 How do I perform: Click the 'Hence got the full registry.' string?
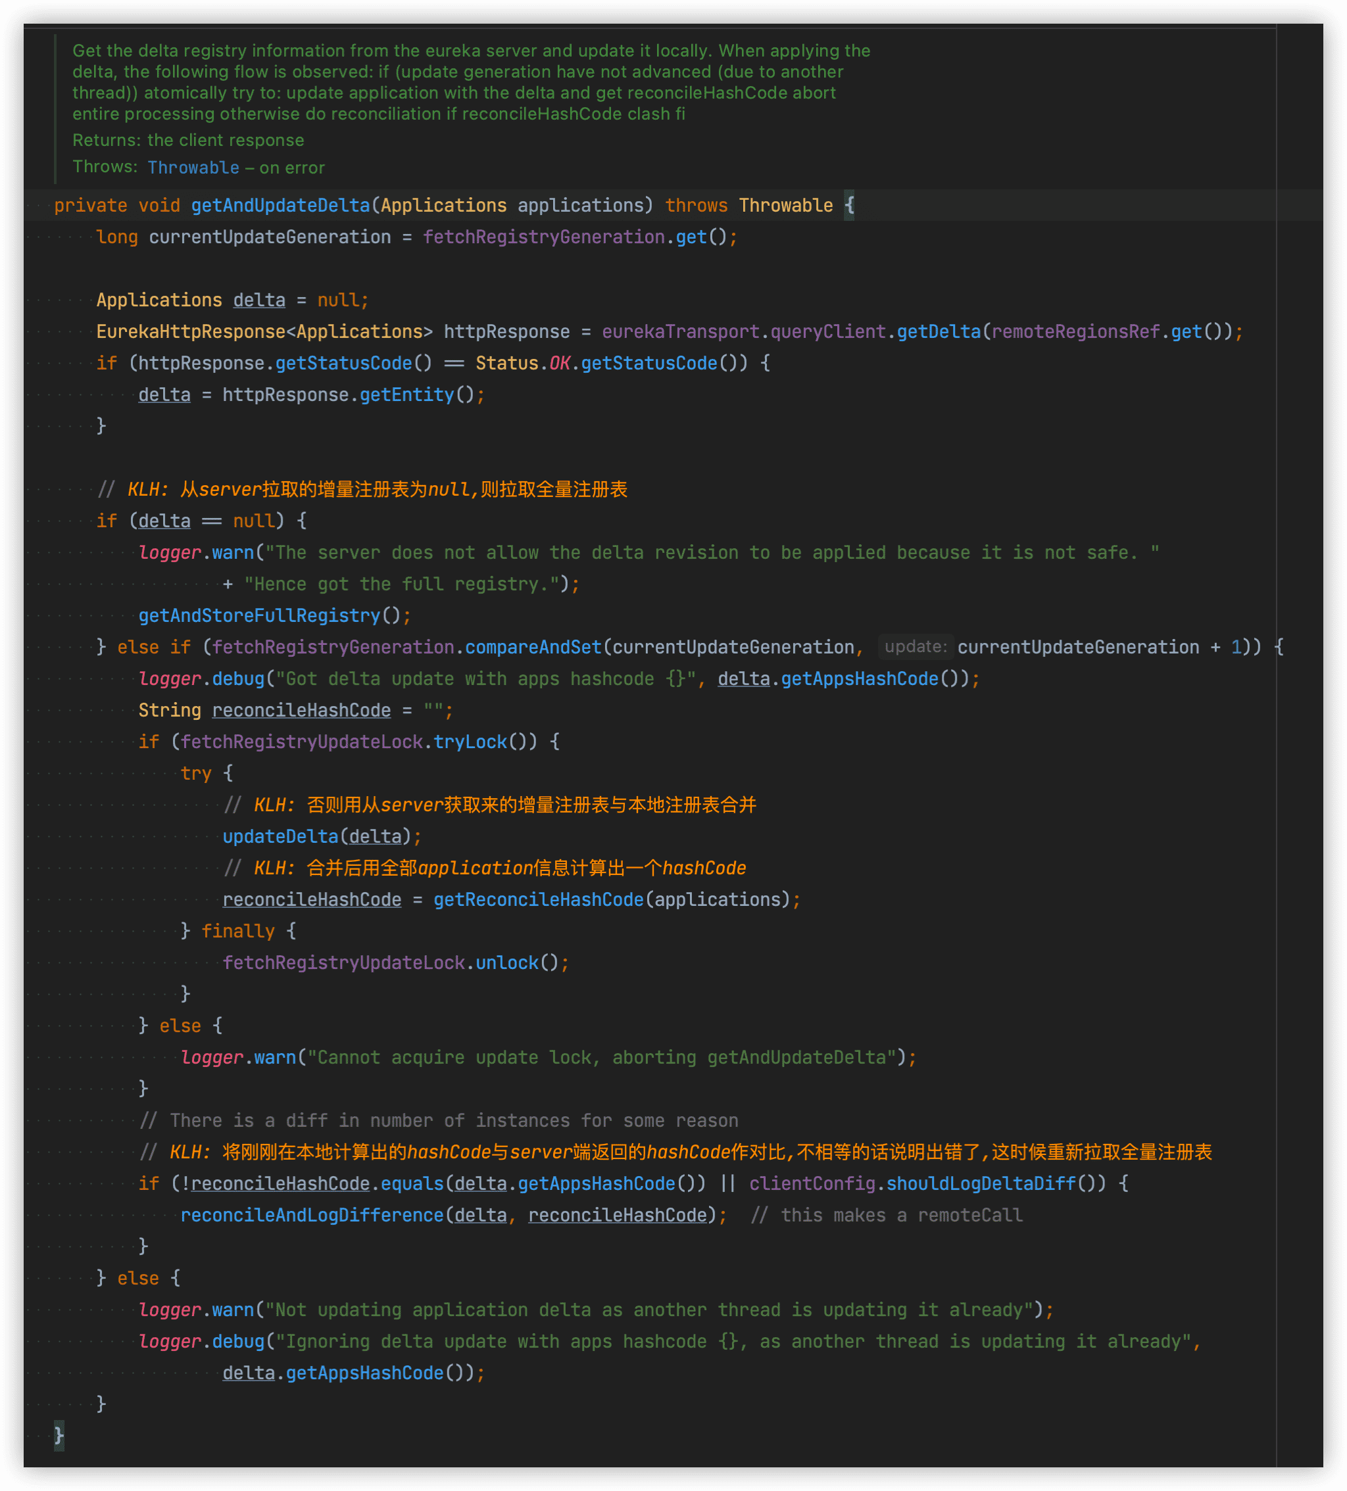[401, 584]
